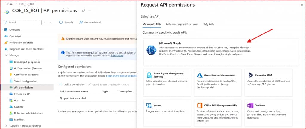
Task: Click the Azure Rights Management lock icon
Action: [x=149, y=75]
